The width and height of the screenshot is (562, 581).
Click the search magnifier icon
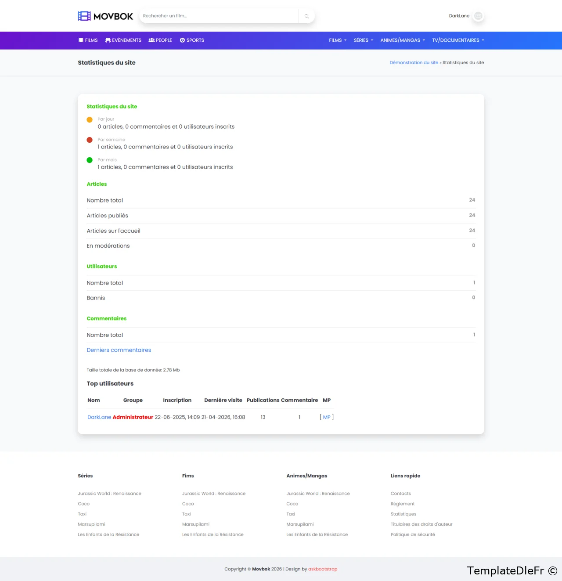(306, 16)
